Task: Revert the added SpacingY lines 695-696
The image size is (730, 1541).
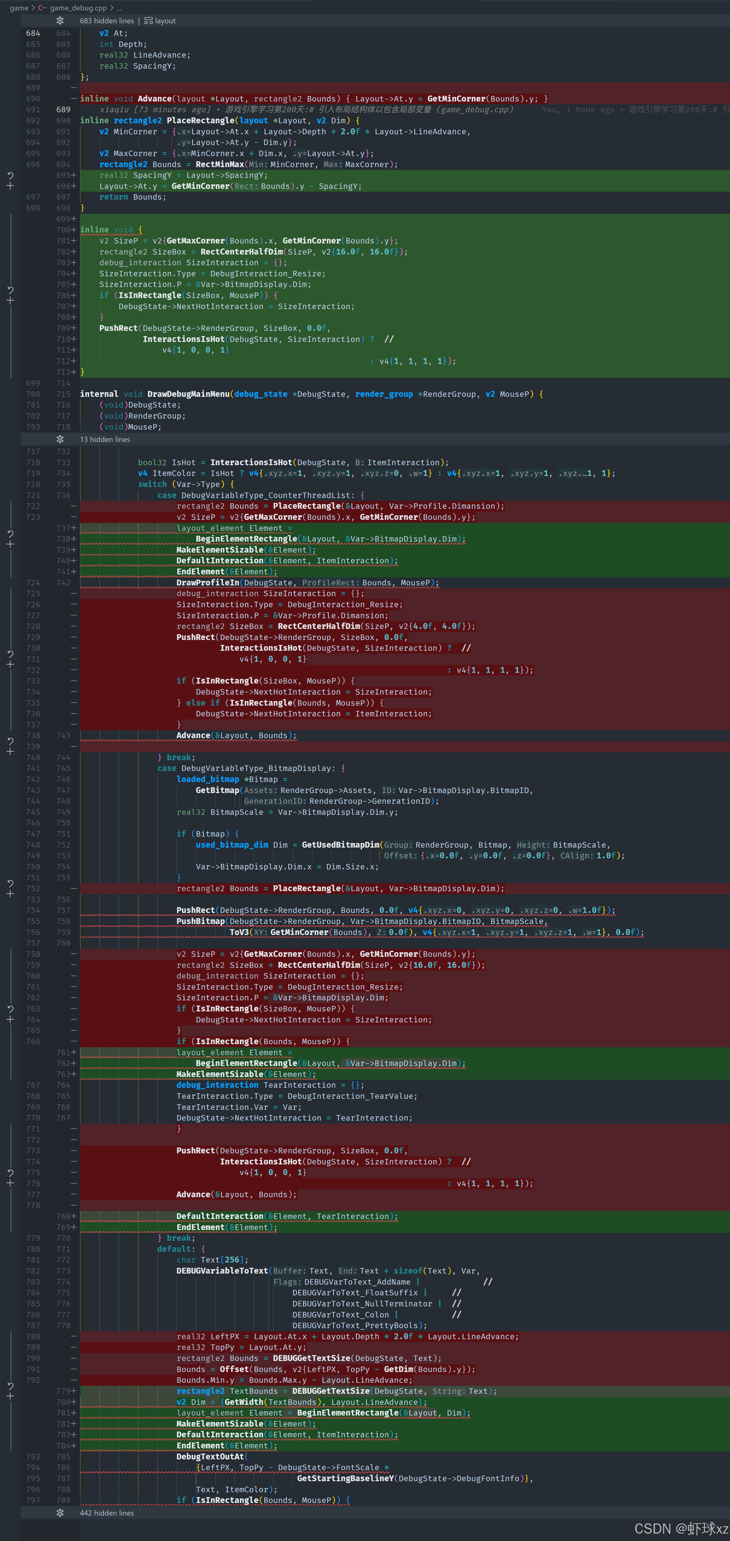Action: point(10,176)
